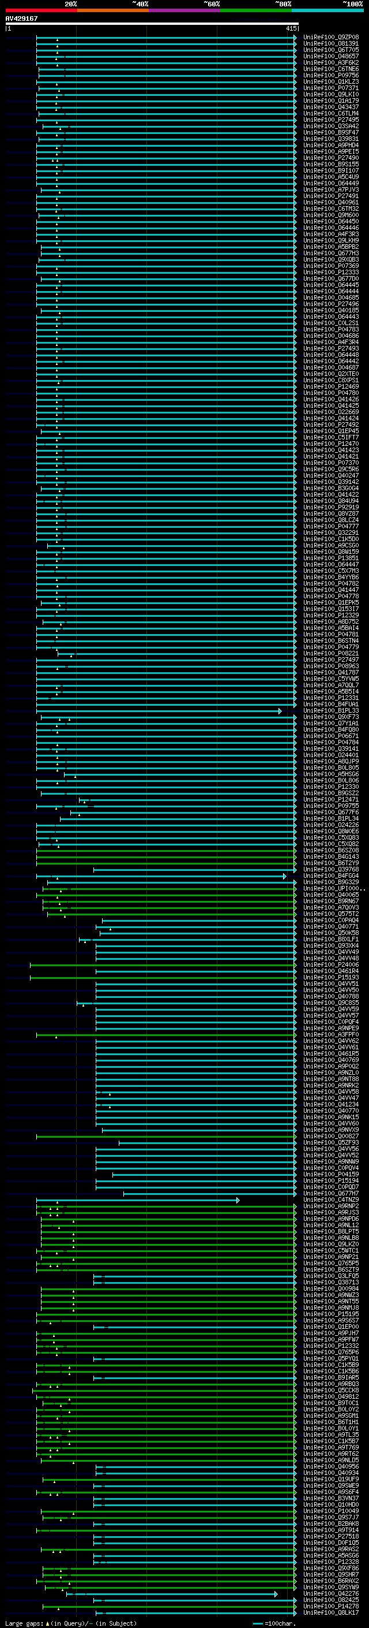Click the UniRef100_A9PHD4 entry
This screenshot has height=1628, width=369.
(330, 146)
